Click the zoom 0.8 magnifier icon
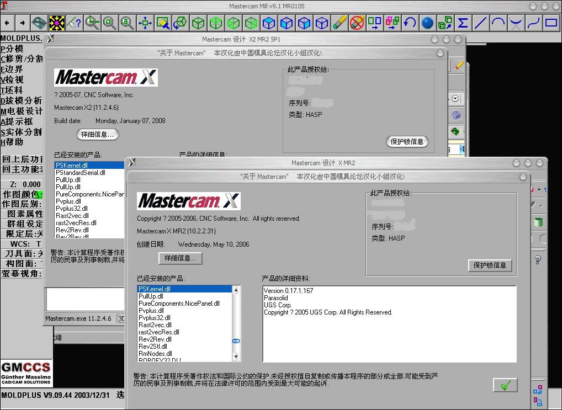This screenshot has width=562, height=410. click(127, 23)
